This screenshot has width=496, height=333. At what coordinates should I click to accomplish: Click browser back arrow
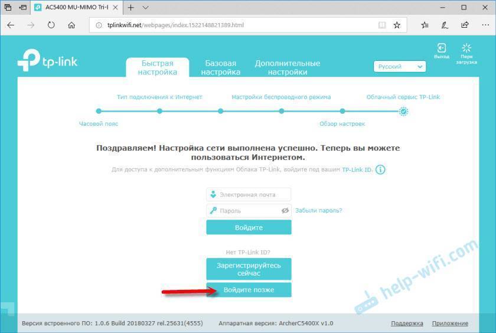(11, 25)
